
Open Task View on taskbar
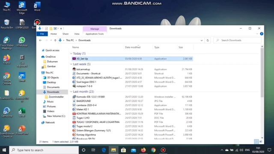93,150
